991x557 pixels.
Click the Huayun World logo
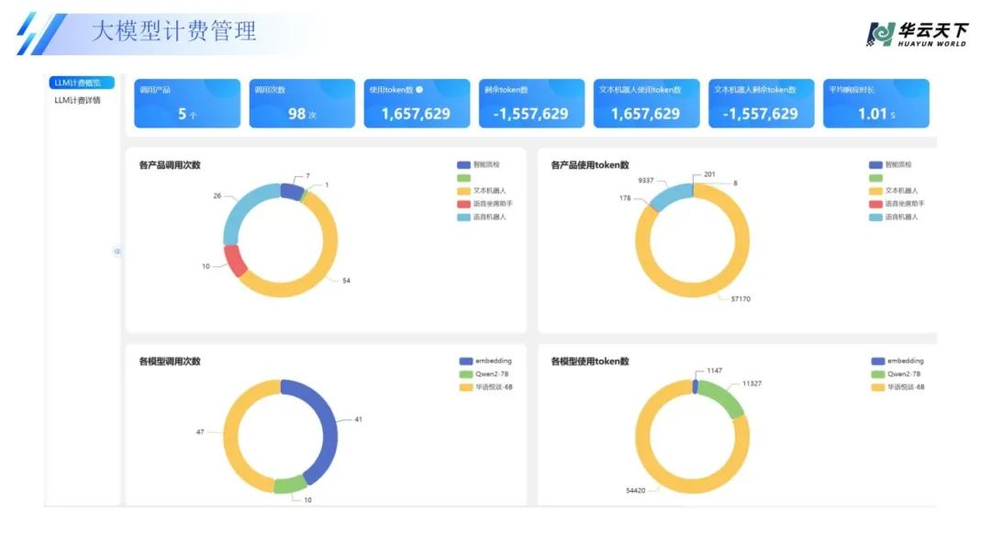tap(916, 34)
